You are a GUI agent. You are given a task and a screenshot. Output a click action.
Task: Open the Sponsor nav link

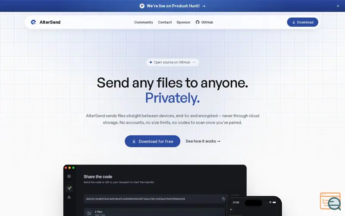point(183,22)
